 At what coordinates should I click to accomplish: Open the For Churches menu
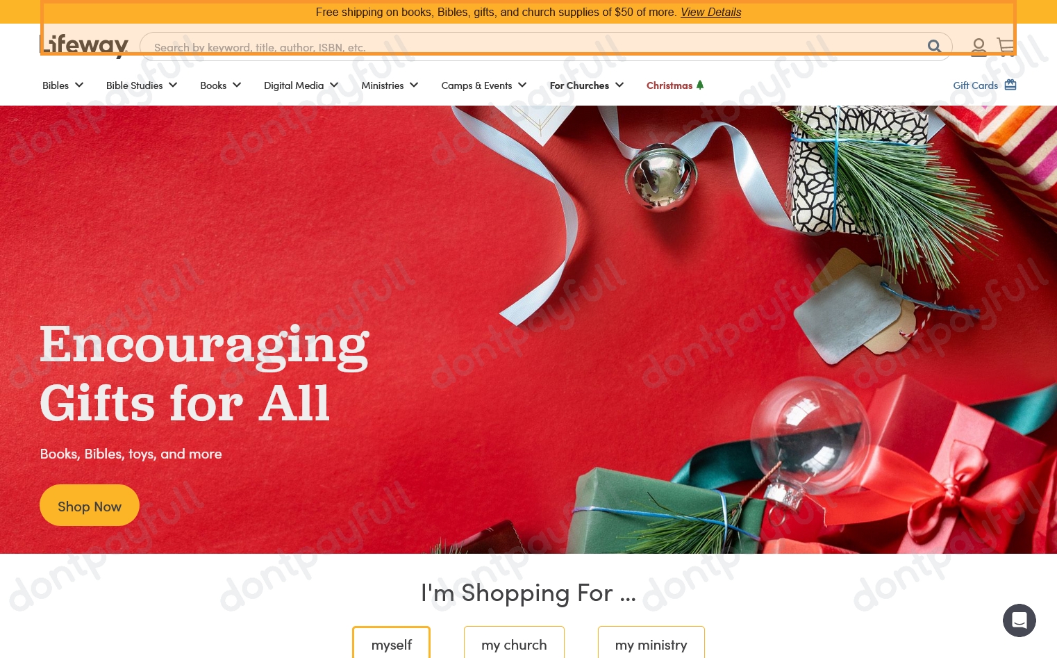[587, 85]
